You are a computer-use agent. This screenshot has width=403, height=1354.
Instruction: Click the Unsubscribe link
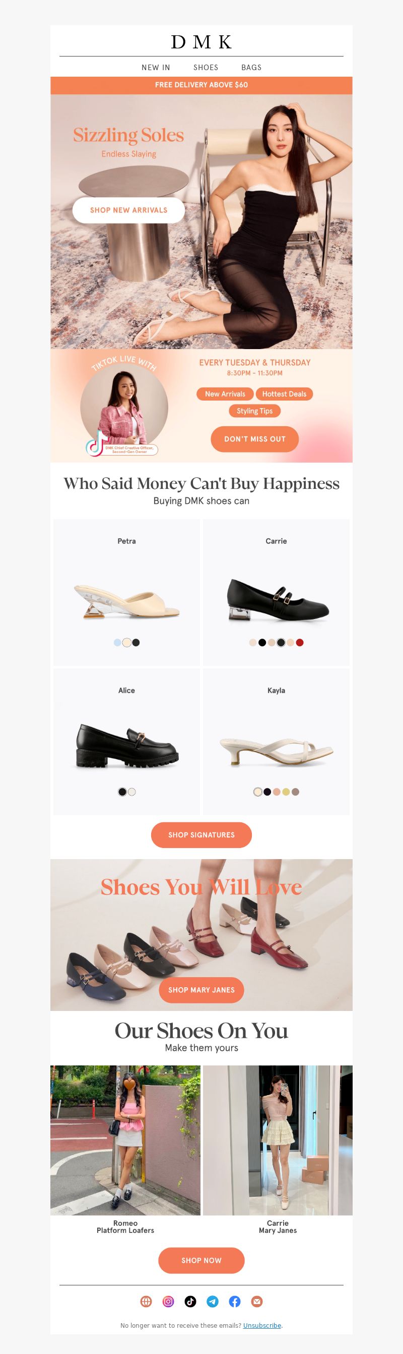click(x=262, y=1325)
